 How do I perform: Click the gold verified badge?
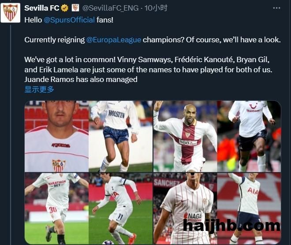(65, 8)
